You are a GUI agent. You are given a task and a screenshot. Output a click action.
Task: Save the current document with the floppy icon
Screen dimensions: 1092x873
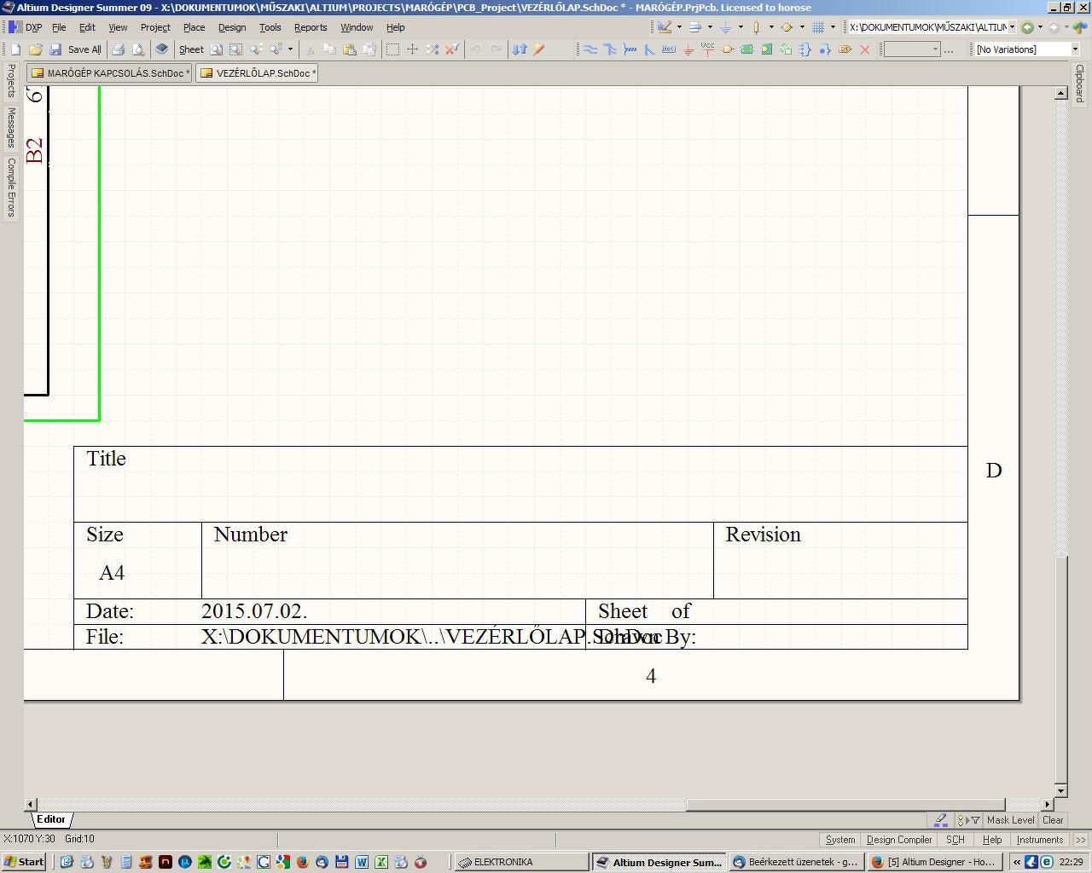coord(55,49)
